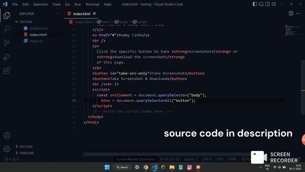305x172 pixels.
Task: Open the View menu
Action: click(56, 4)
